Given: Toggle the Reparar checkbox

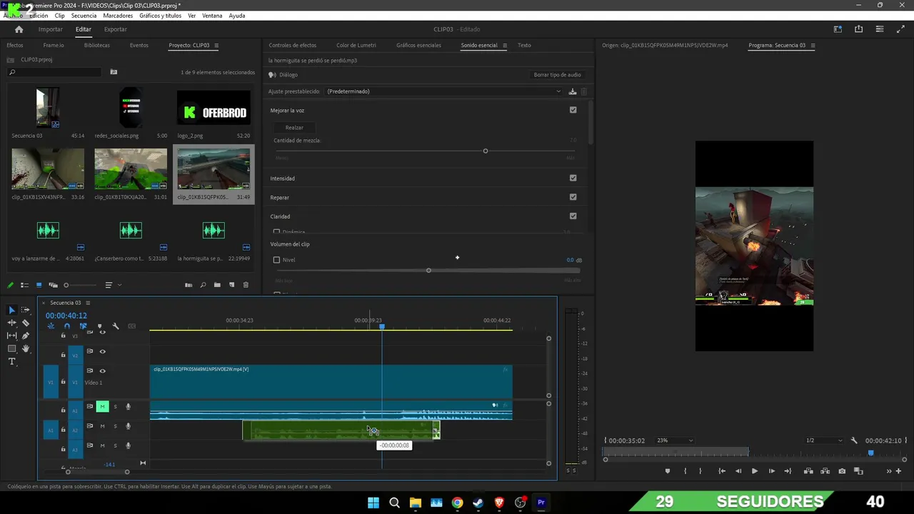Looking at the screenshot, I should pyautogui.click(x=573, y=197).
